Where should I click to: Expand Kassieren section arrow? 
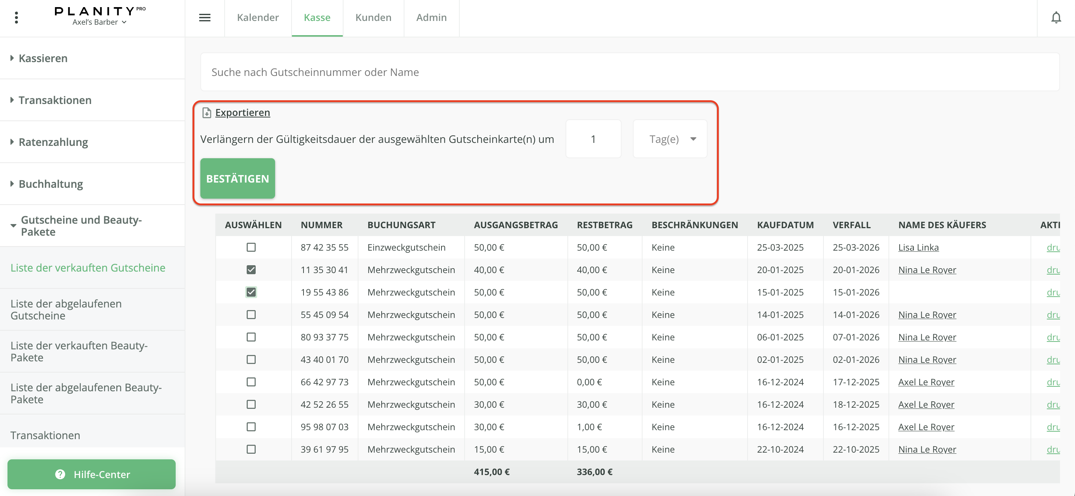[x=12, y=58]
